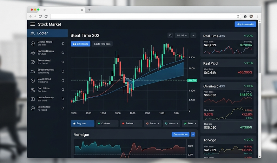Viewport: 277px width, 163px height.
Task: Open the Real Yind card
Action: [x=228, y=69]
